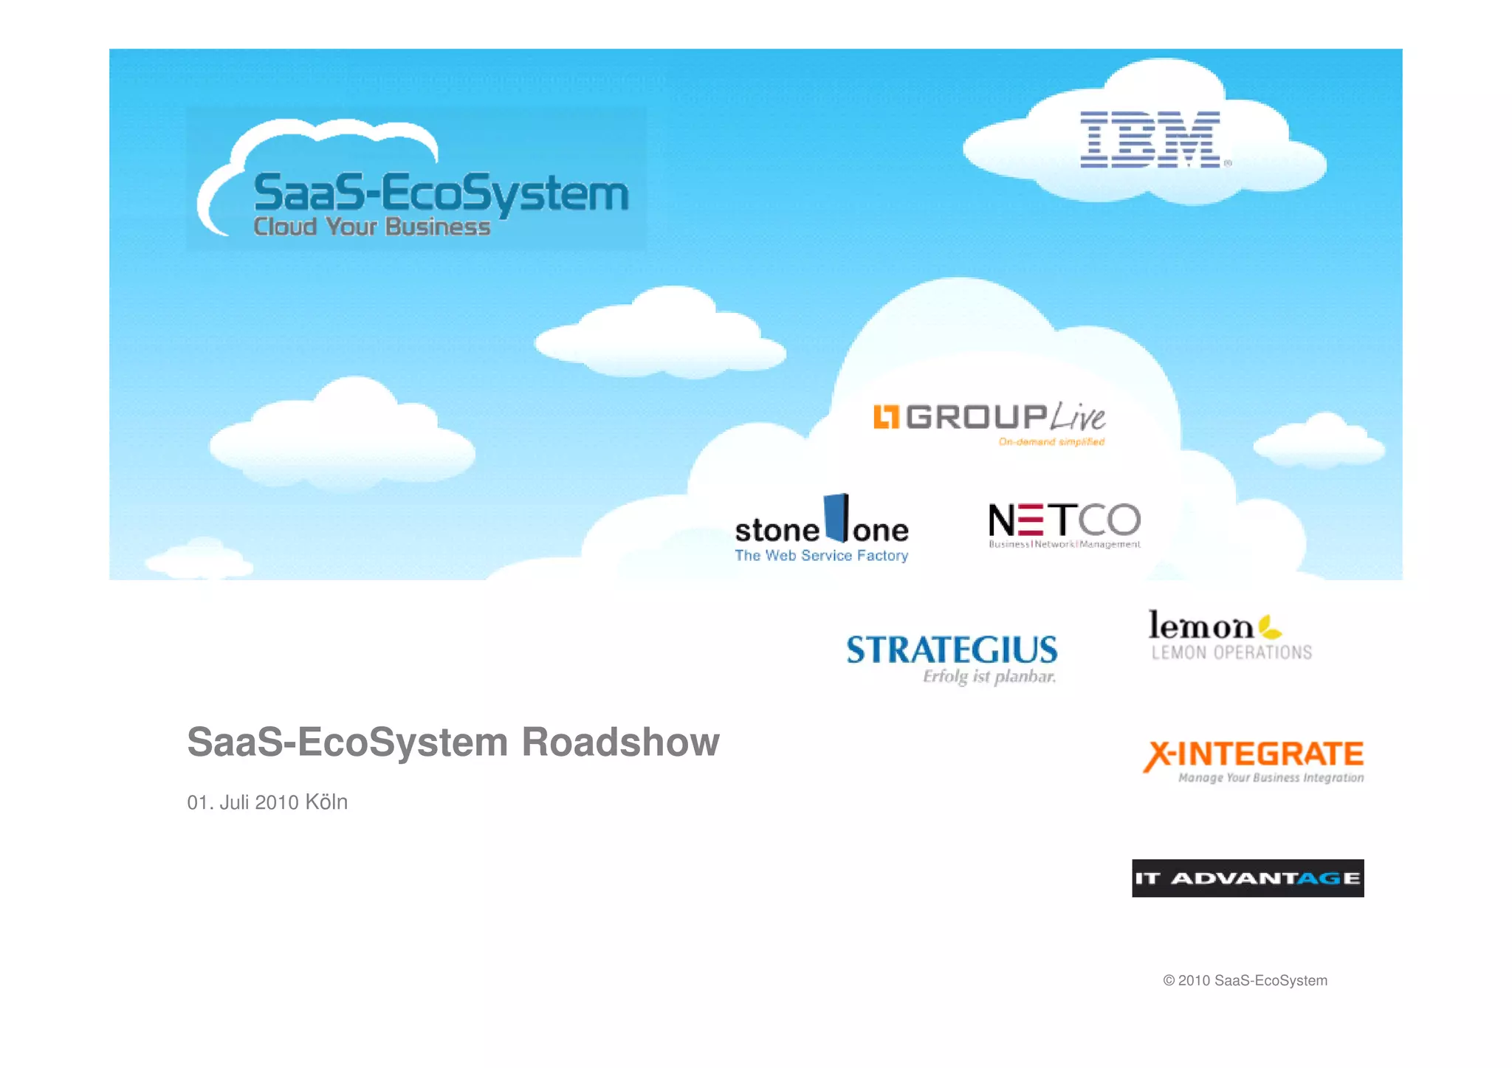This screenshot has height=1068, width=1512.
Task: Click the Cloud Your Business tagline
Action: [x=371, y=227]
